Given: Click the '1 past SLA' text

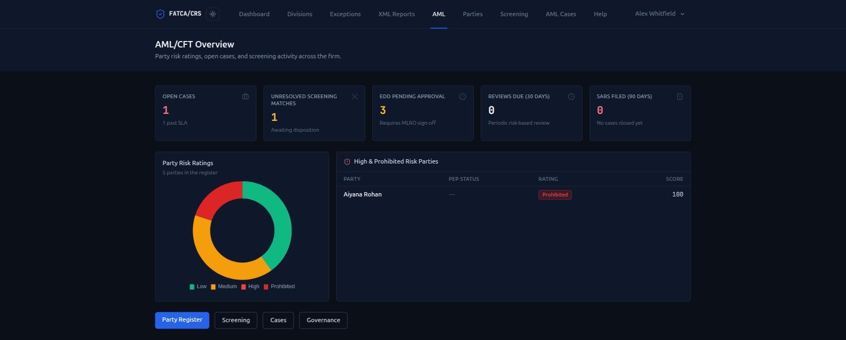Looking at the screenshot, I should coord(175,123).
